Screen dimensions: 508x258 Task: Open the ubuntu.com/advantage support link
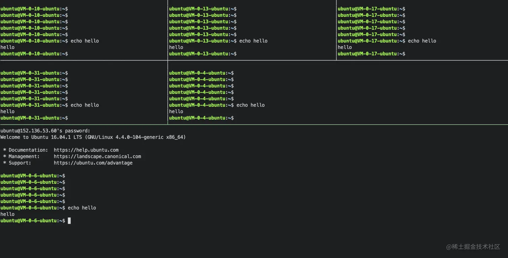coord(93,163)
